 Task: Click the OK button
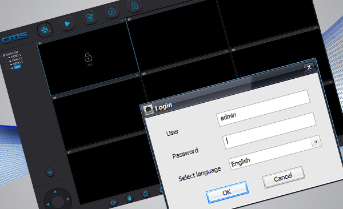(227, 192)
